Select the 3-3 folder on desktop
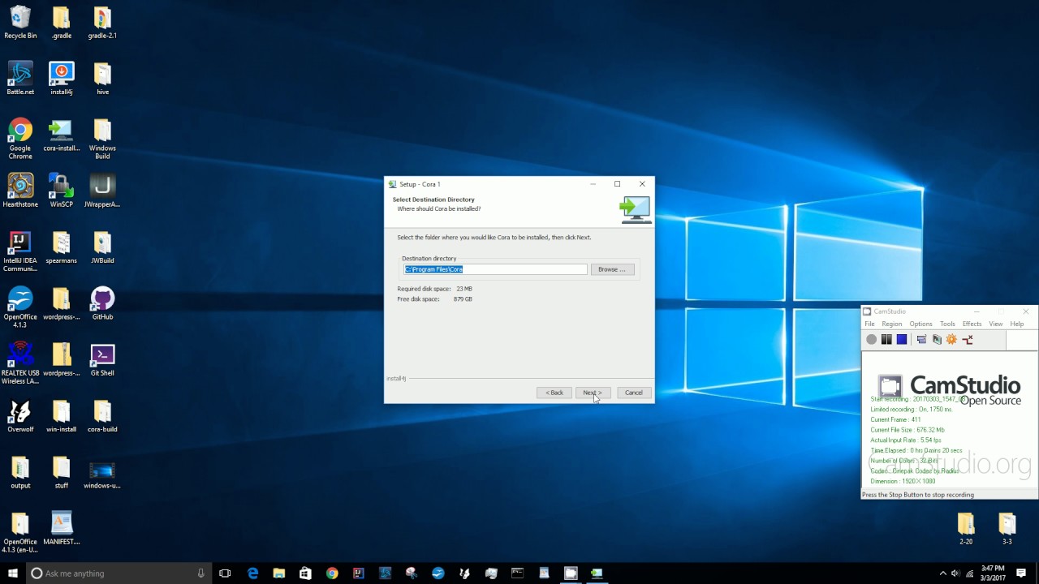 1007,528
